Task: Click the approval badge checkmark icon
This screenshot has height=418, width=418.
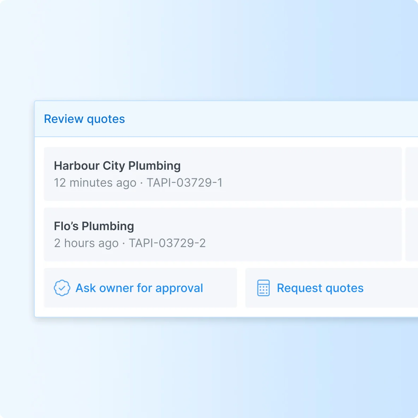Action: click(x=62, y=288)
